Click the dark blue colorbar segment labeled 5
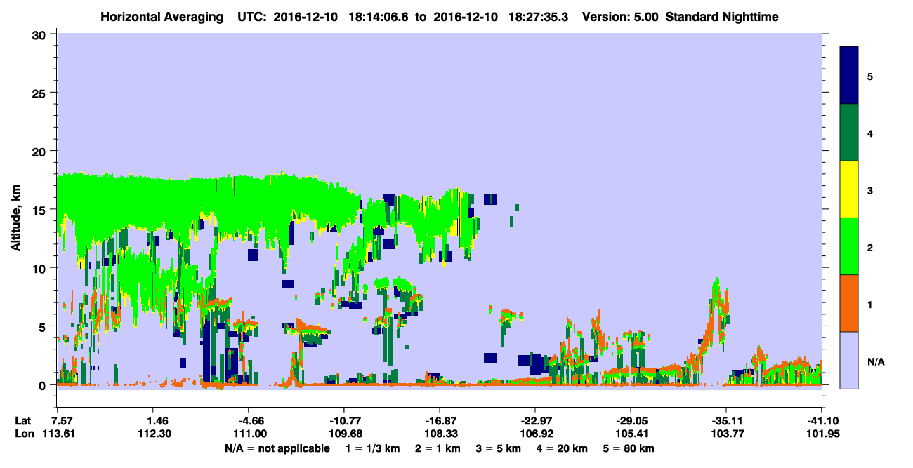 click(849, 75)
